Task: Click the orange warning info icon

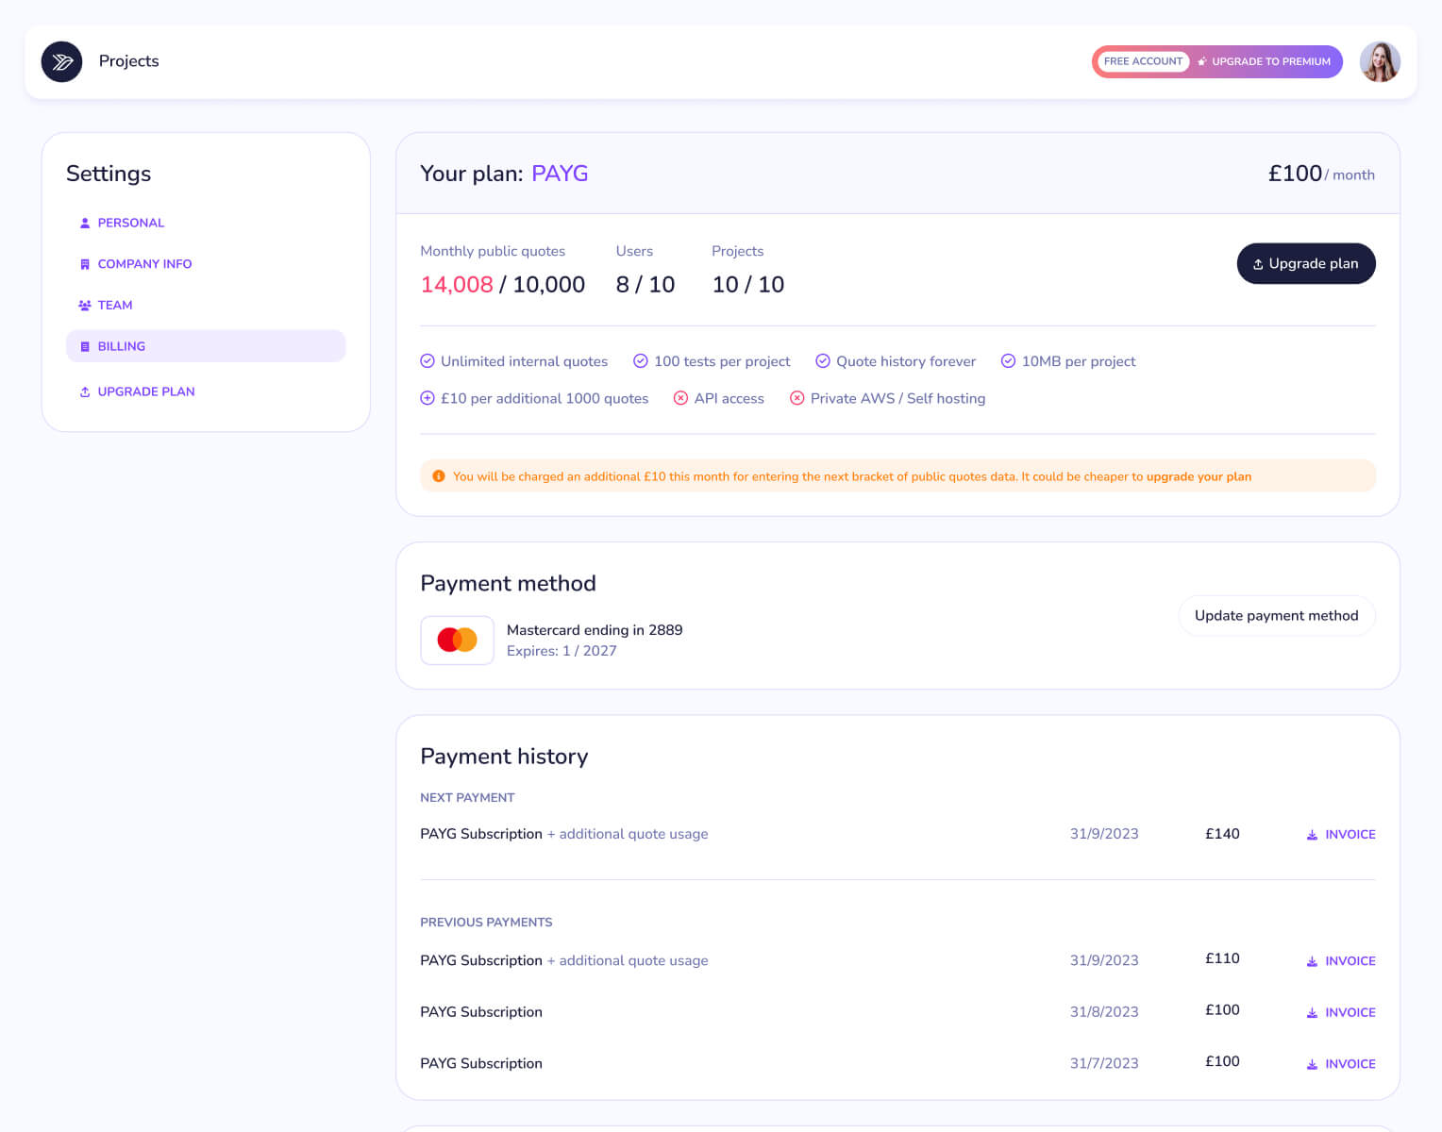Action: (439, 476)
